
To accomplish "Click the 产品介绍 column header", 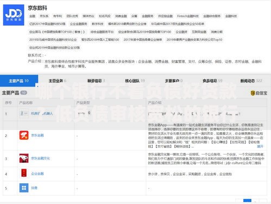I will tap(155, 103).
